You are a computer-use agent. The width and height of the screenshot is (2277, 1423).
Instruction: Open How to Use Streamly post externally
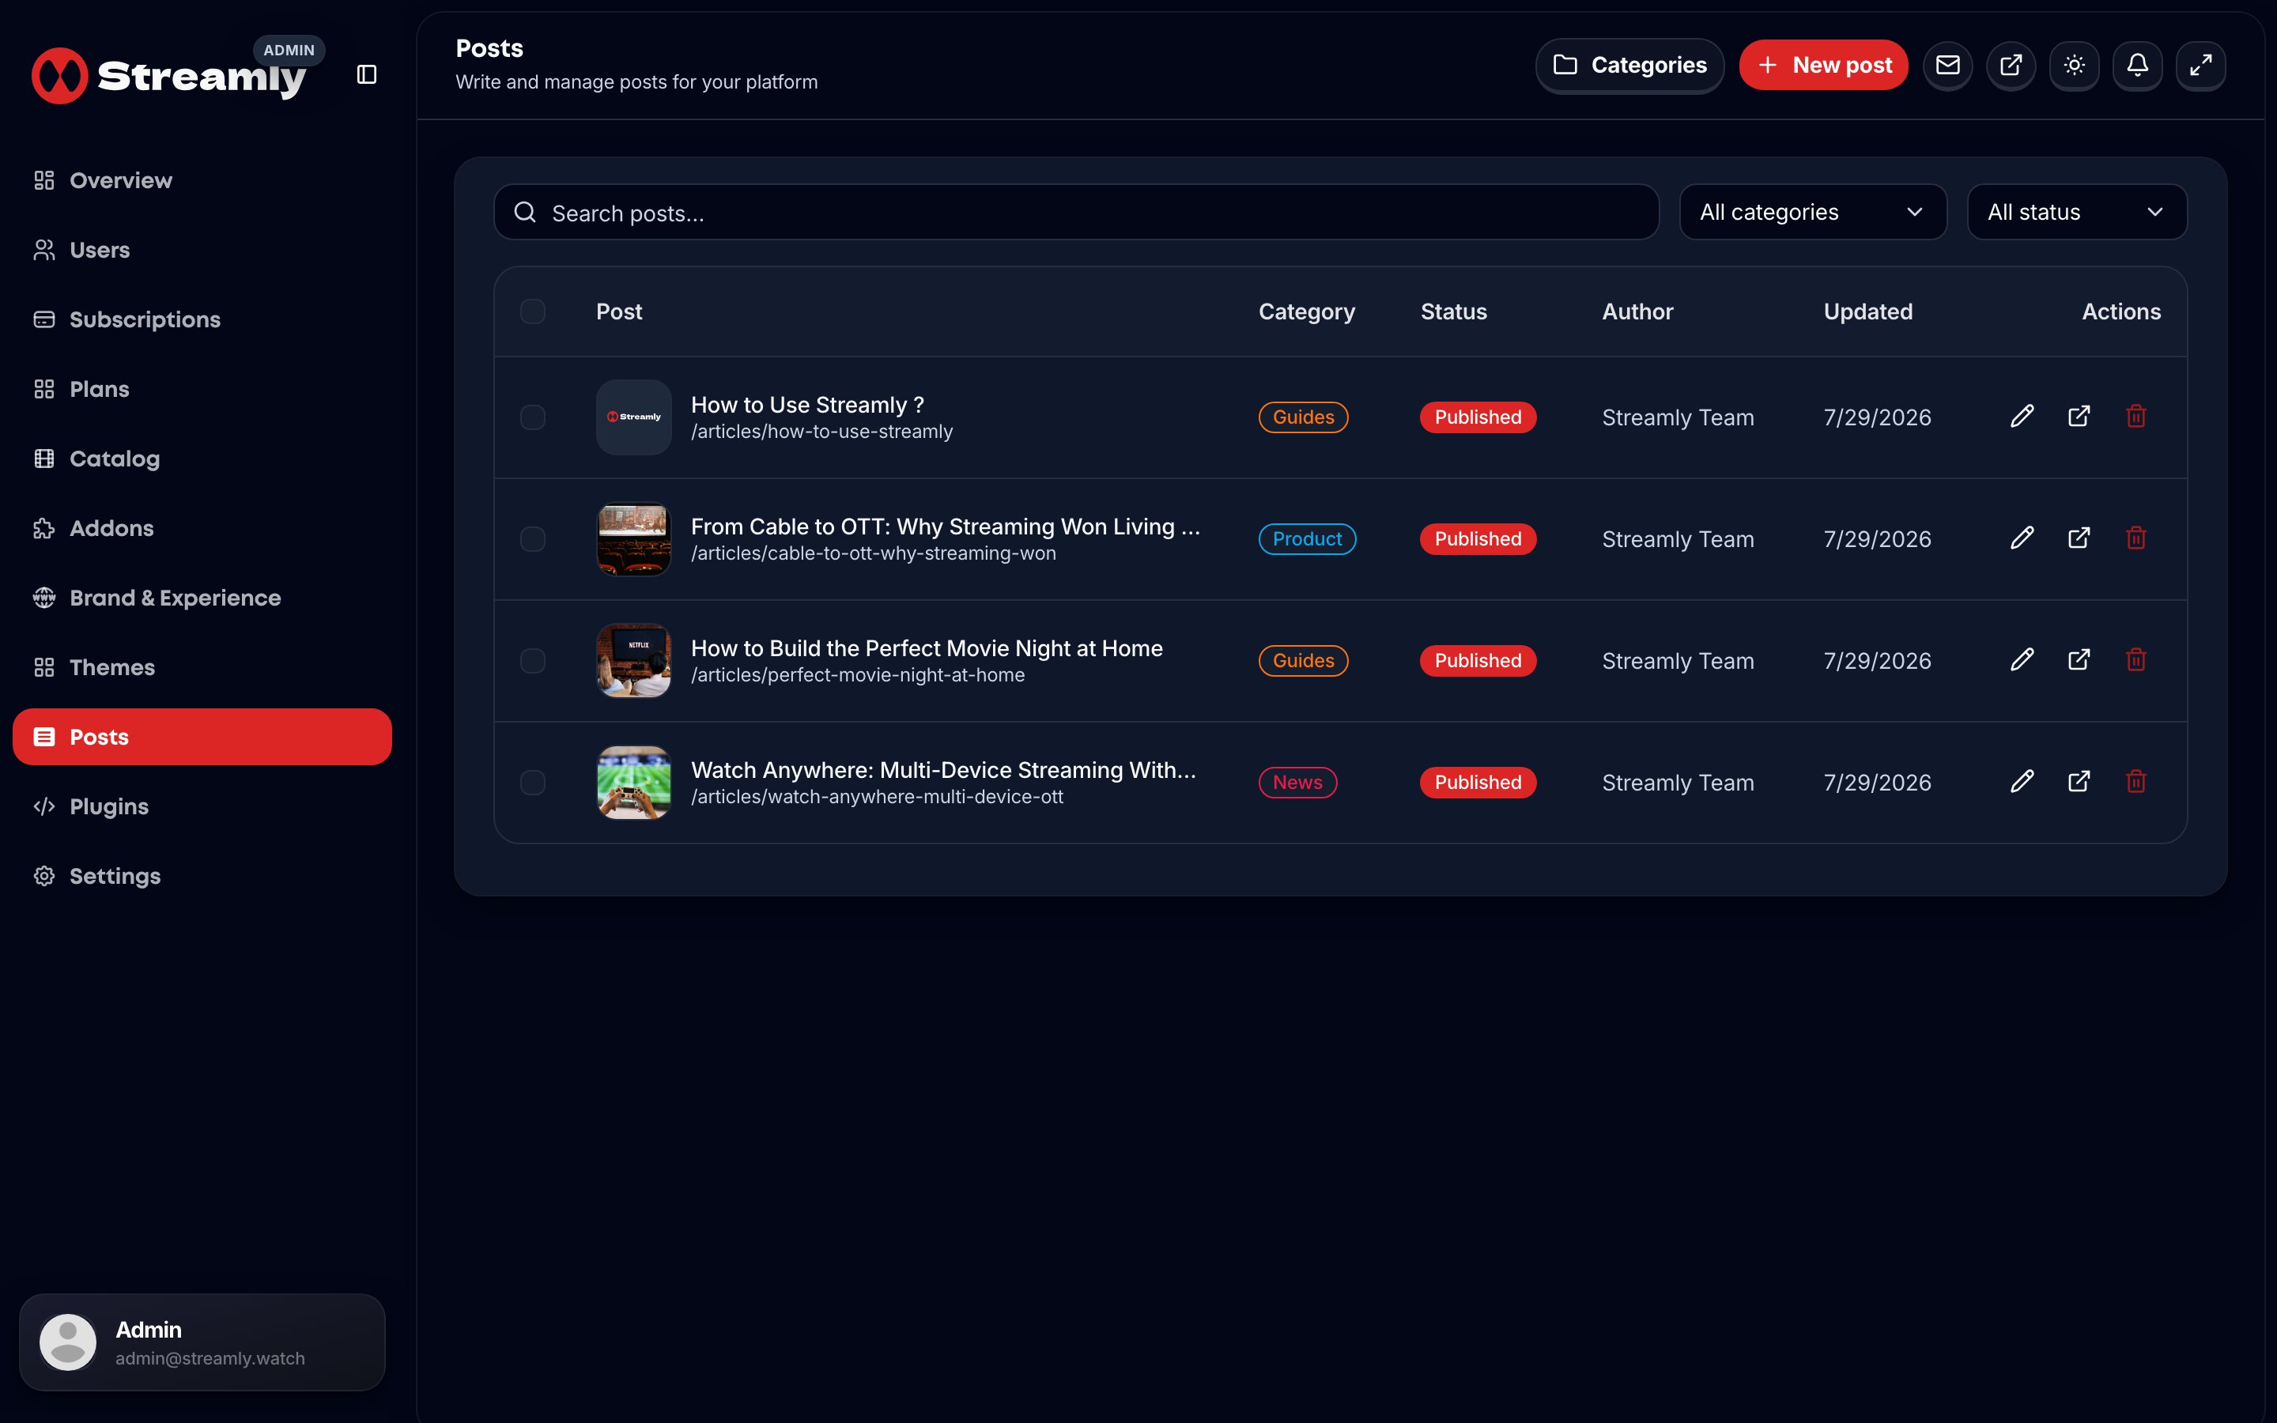(2079, 416)
